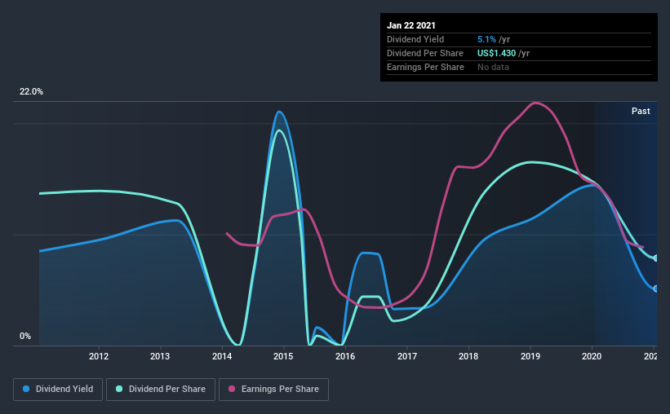Toggle the Dividend Per Share legend button
Image resolution: width=670 pixels, height=414 pixels.
click(161, 390)
